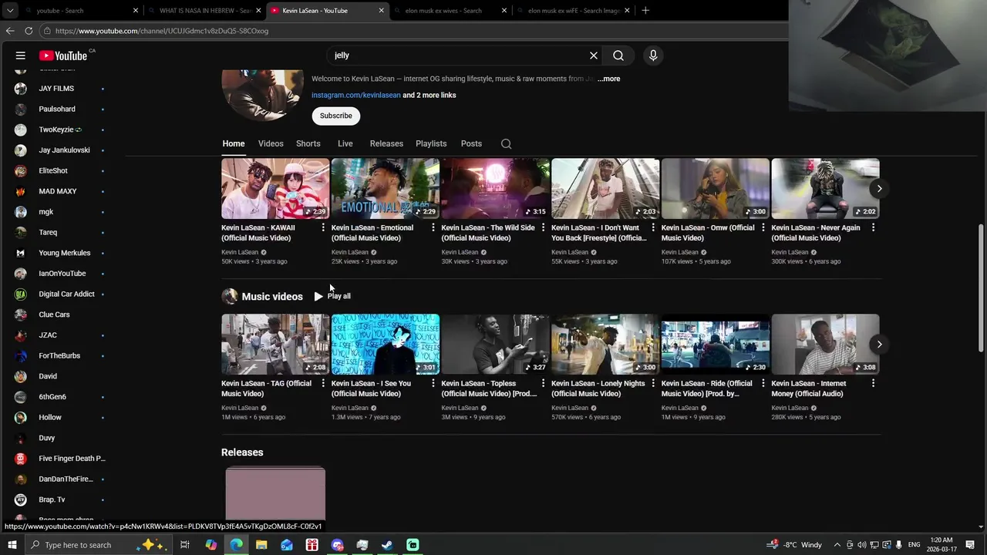The width and height of the screenshot is (987, 555).
Task: Expand the browser tab list dropdown
Action: click(10, 11)
